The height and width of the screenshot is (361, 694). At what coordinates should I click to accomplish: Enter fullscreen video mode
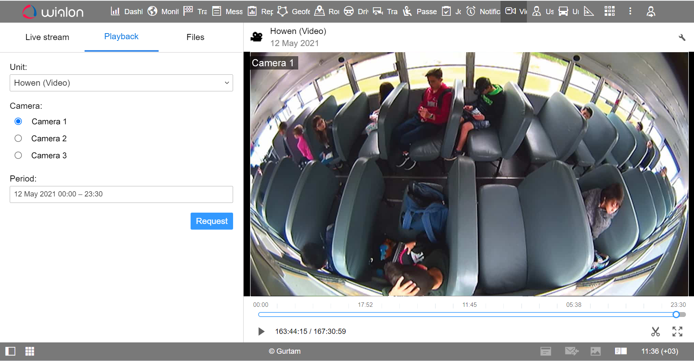pyautogui.click(x=677, y=331)
